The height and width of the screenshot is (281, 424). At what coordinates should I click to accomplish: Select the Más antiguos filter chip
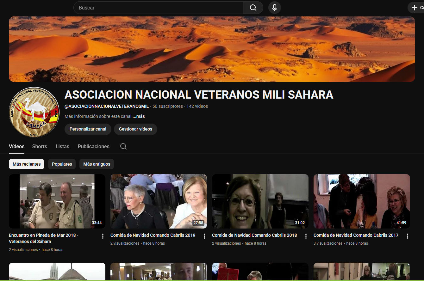click(x=97, y=164)
